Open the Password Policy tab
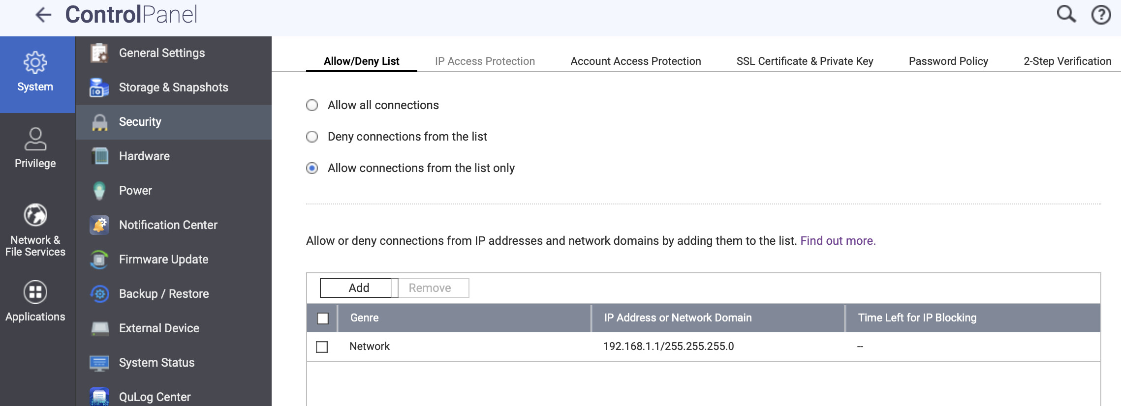 coord(948,61)
